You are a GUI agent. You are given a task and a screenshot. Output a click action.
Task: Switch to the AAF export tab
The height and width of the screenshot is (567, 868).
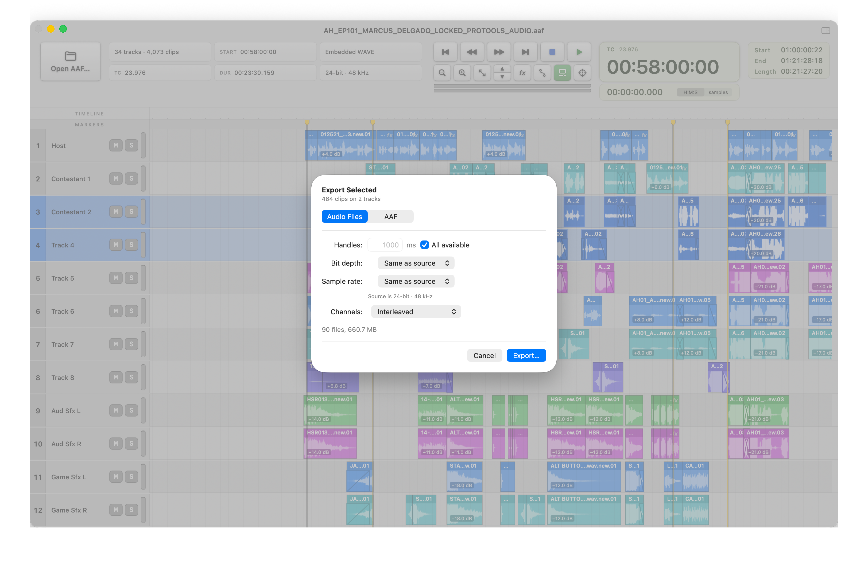pos(391,217)
